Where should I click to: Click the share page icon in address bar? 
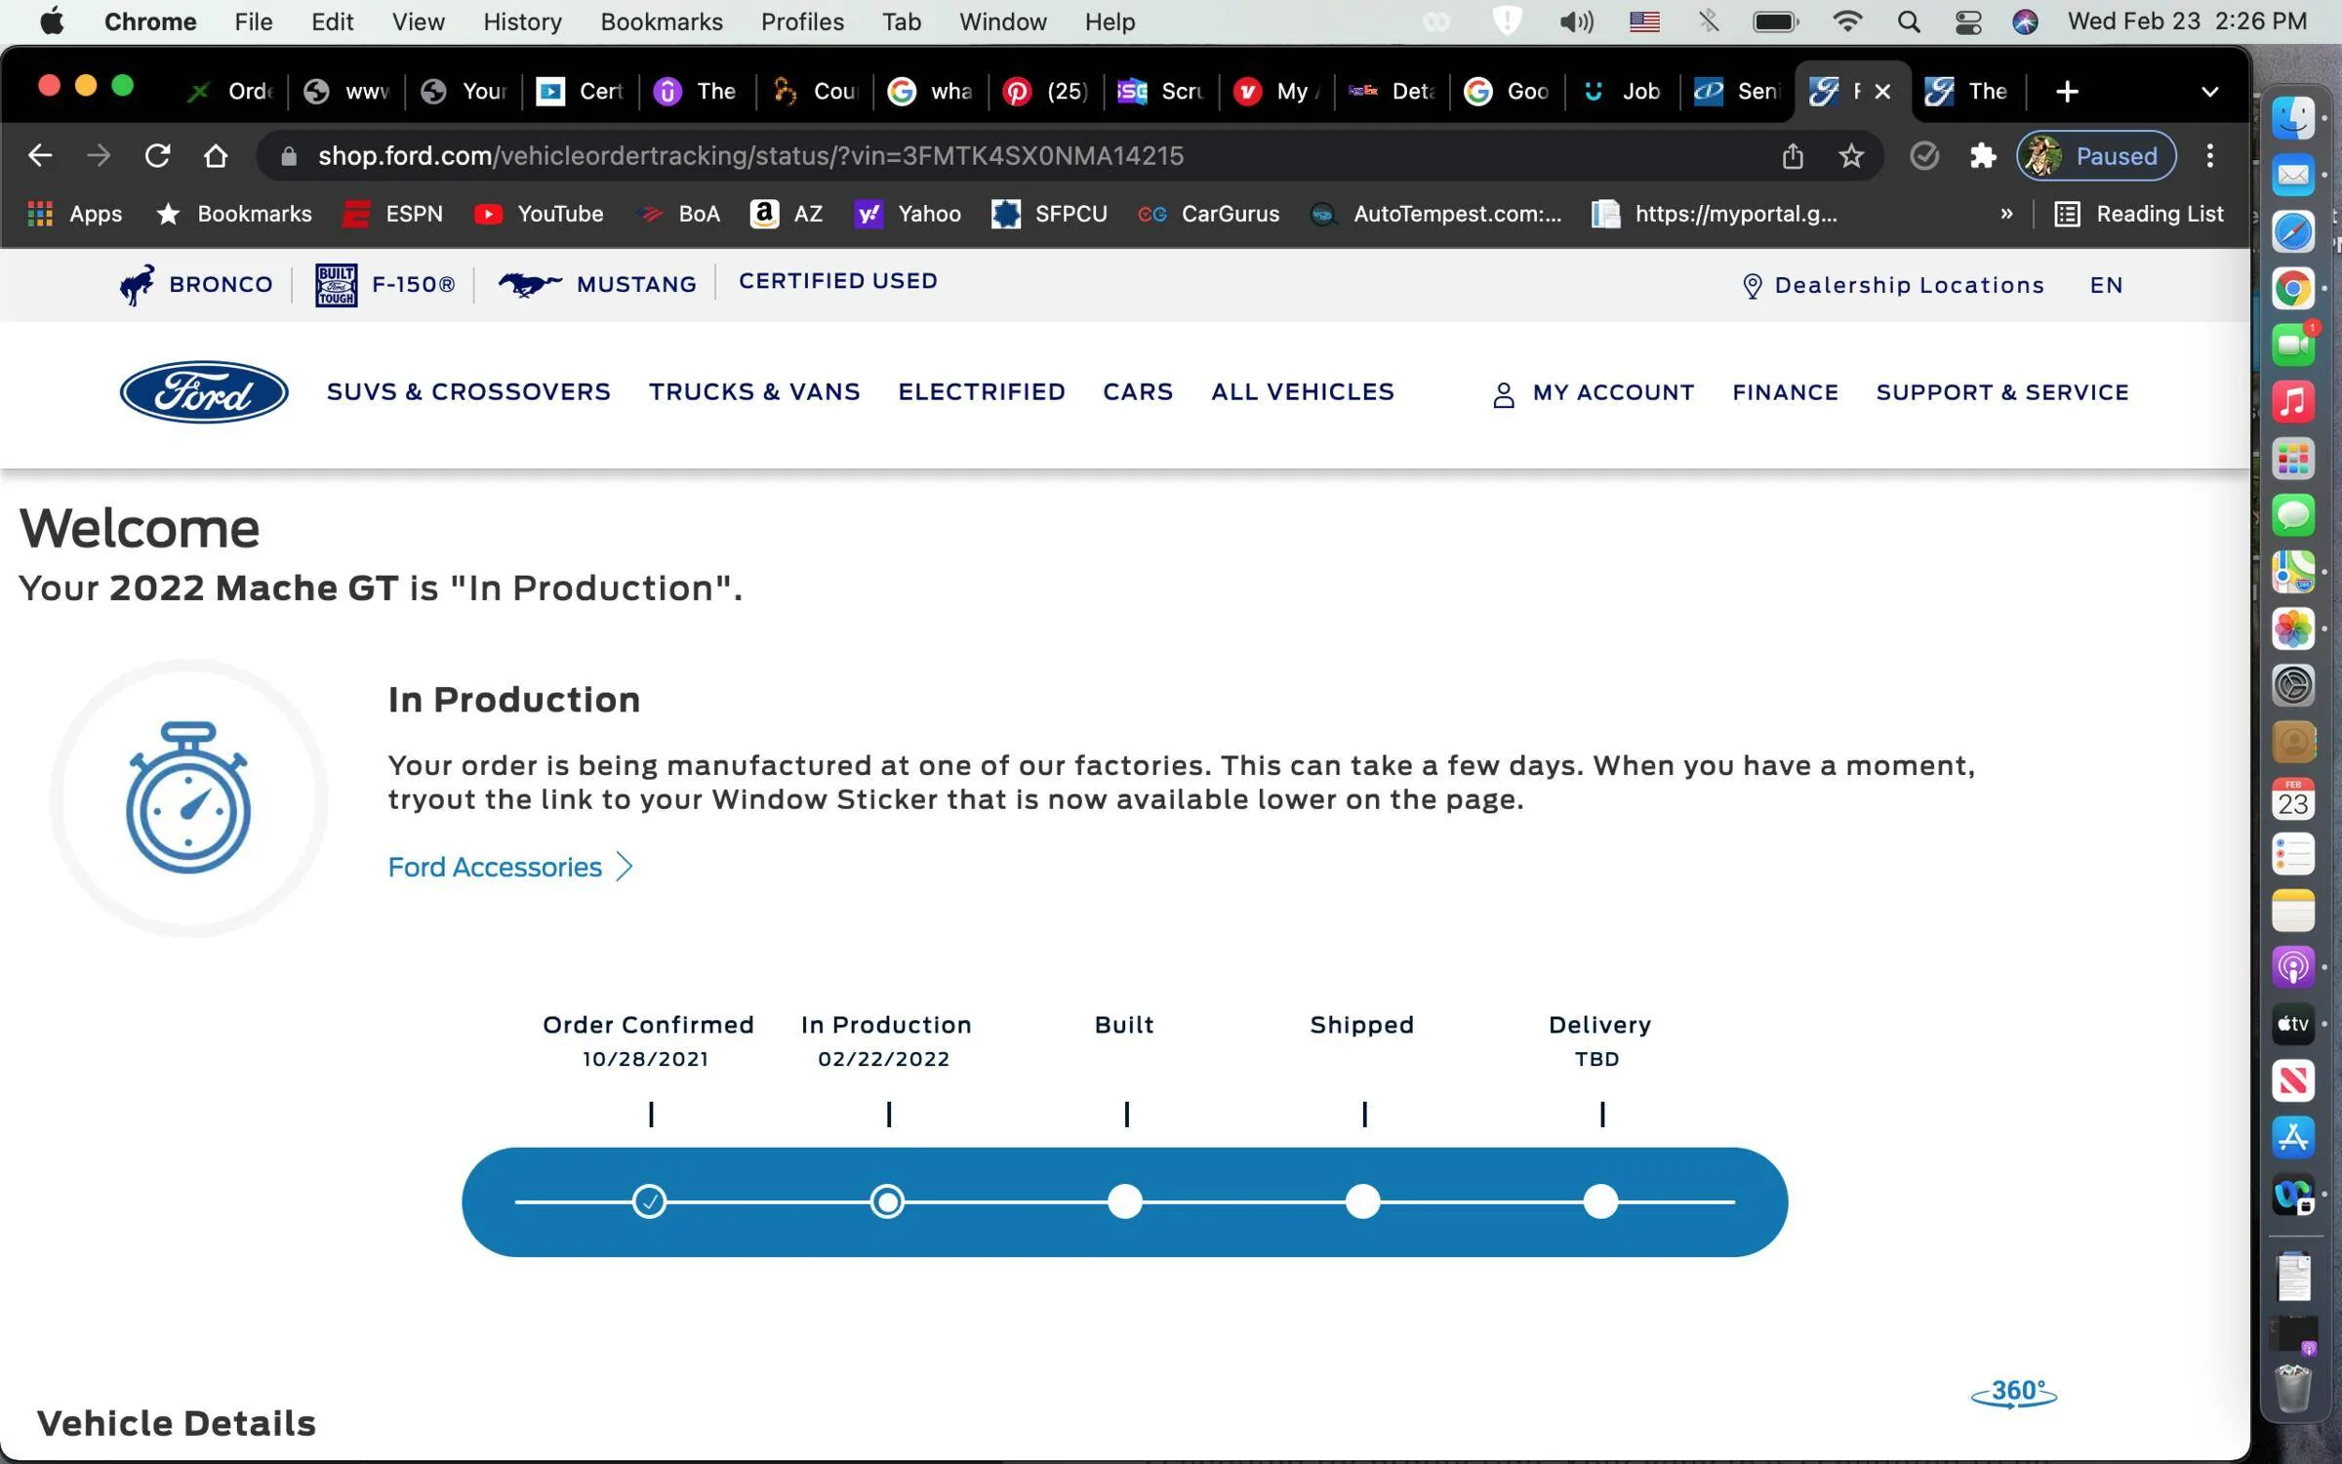point(1793,155)
